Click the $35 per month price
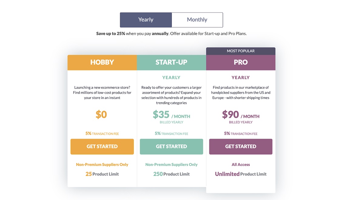 (x=171, y=115)
